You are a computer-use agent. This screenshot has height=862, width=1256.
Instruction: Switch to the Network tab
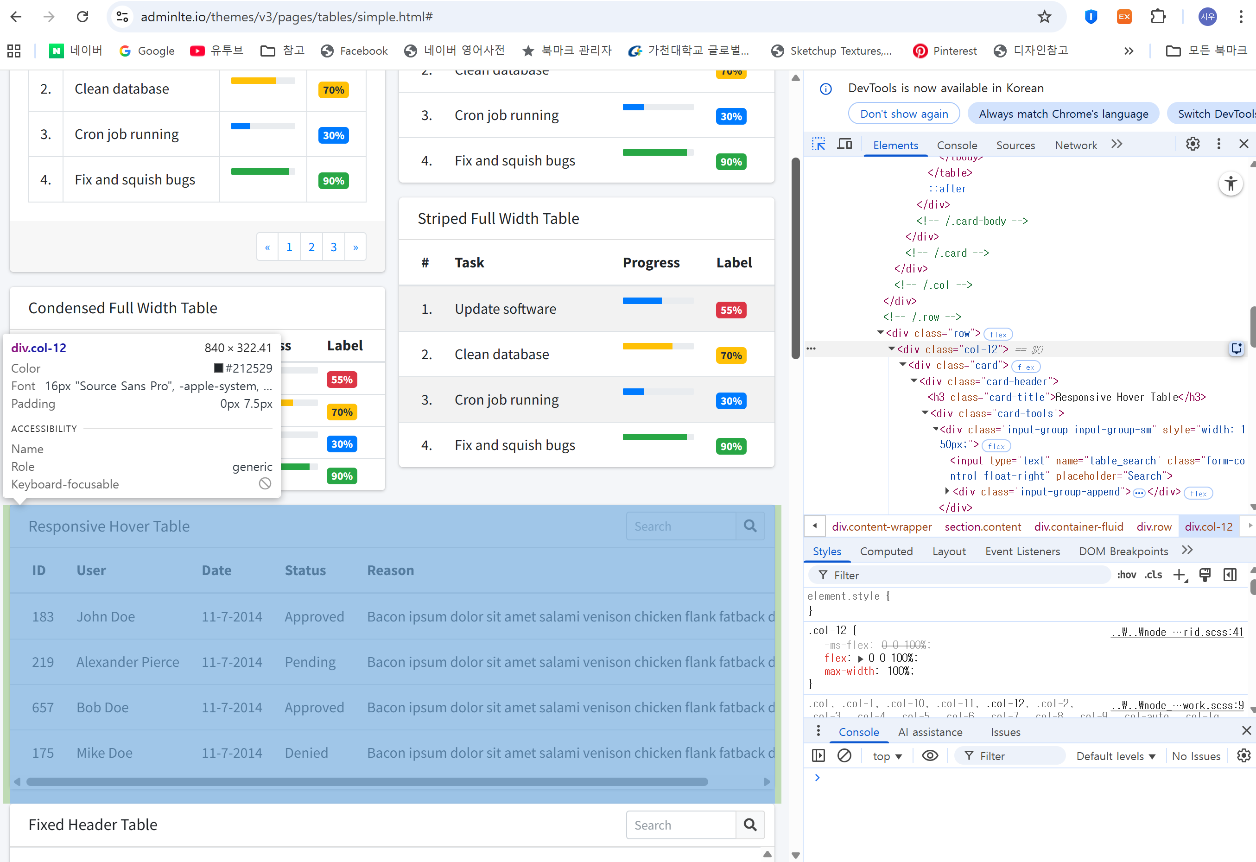1076,145
